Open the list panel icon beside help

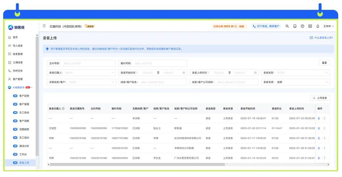(x=310, y=26)
